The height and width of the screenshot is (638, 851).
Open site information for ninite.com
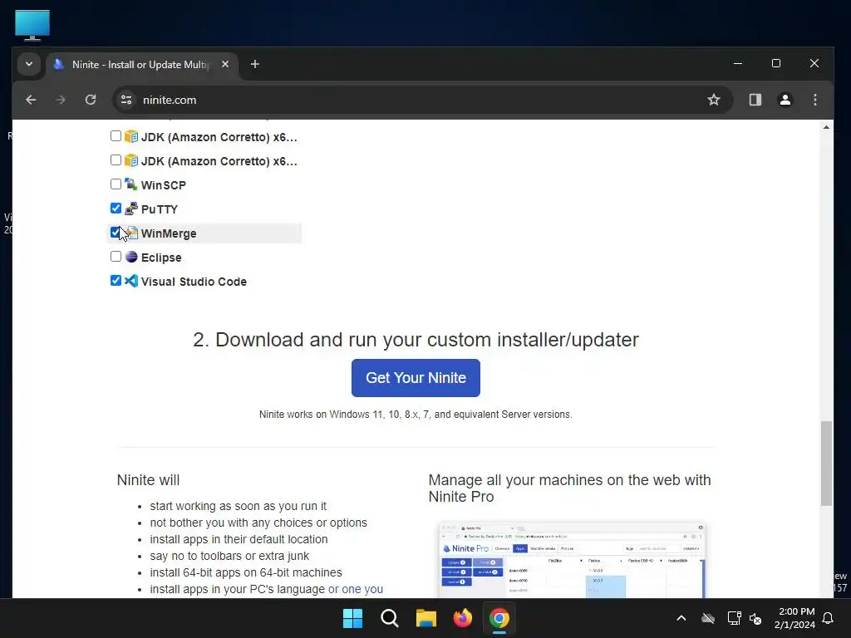click(126, 100)
